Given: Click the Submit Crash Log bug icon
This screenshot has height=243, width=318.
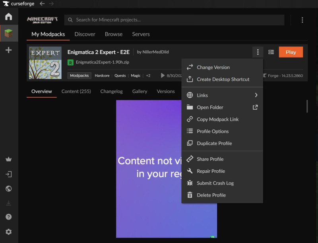Looking at the screenshot, I should (190, 183).
